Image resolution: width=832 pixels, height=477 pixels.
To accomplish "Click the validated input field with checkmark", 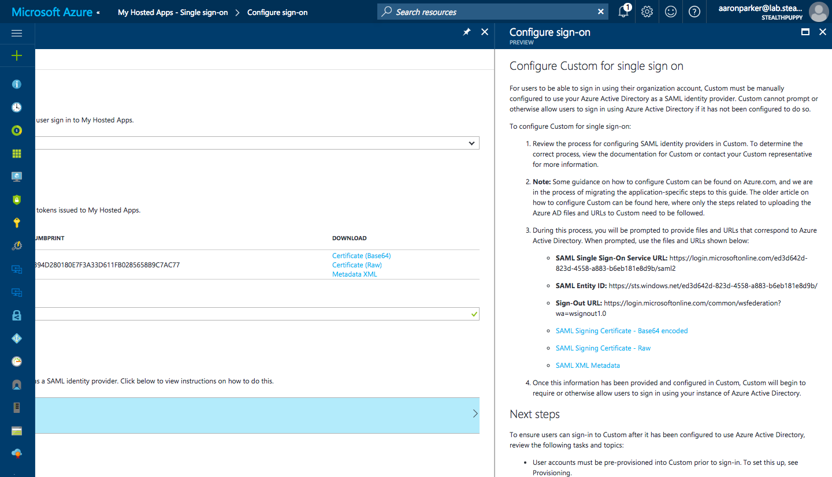I will pyautogui.click(x=257, y=314).
